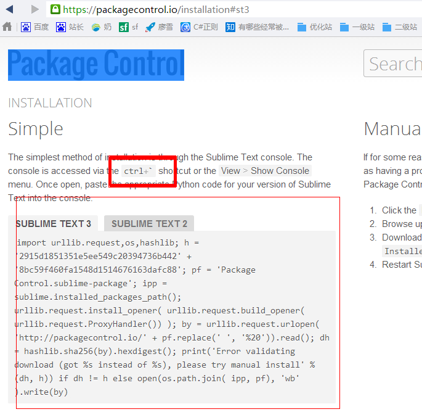Click the green HTTPS padlock icon
This screenshot has width=422, height=417.
[55, 9]
